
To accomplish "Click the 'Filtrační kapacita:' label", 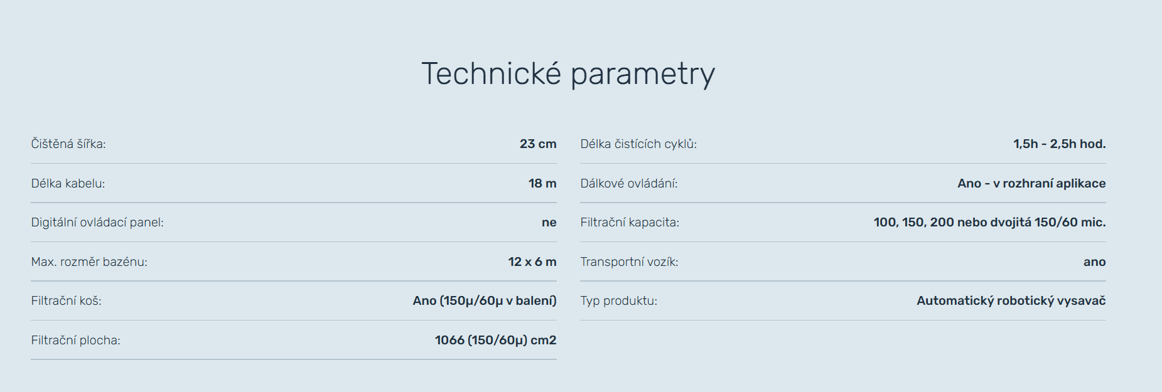I will [x=630, y=223].
